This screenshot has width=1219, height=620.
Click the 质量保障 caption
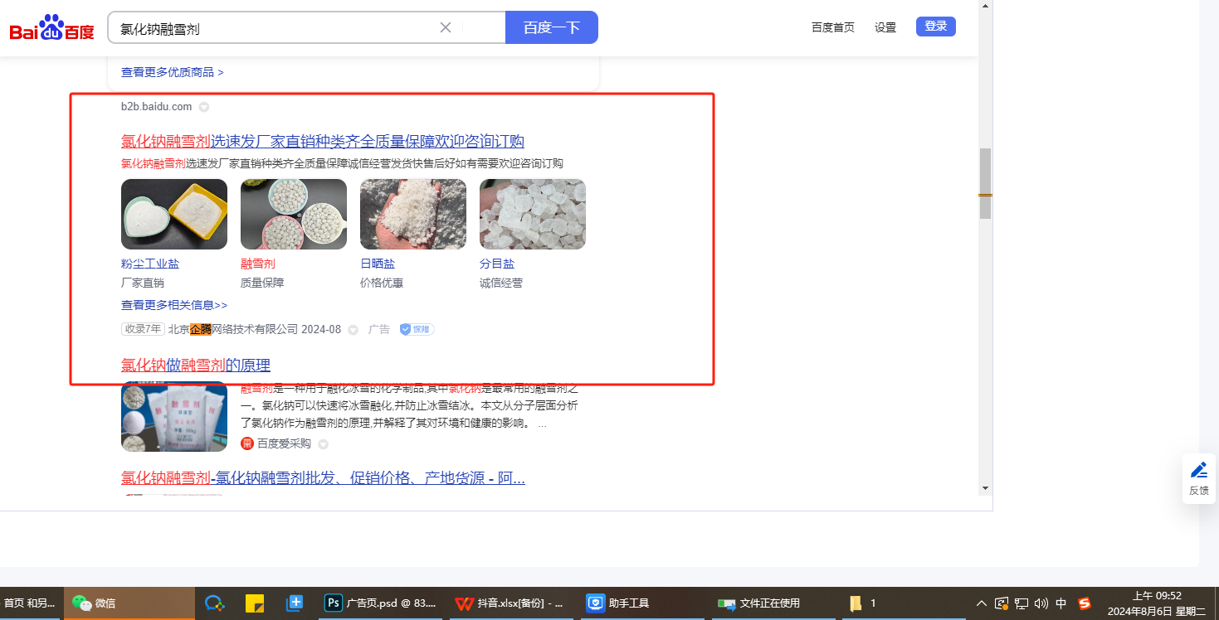tap(262, 283)
